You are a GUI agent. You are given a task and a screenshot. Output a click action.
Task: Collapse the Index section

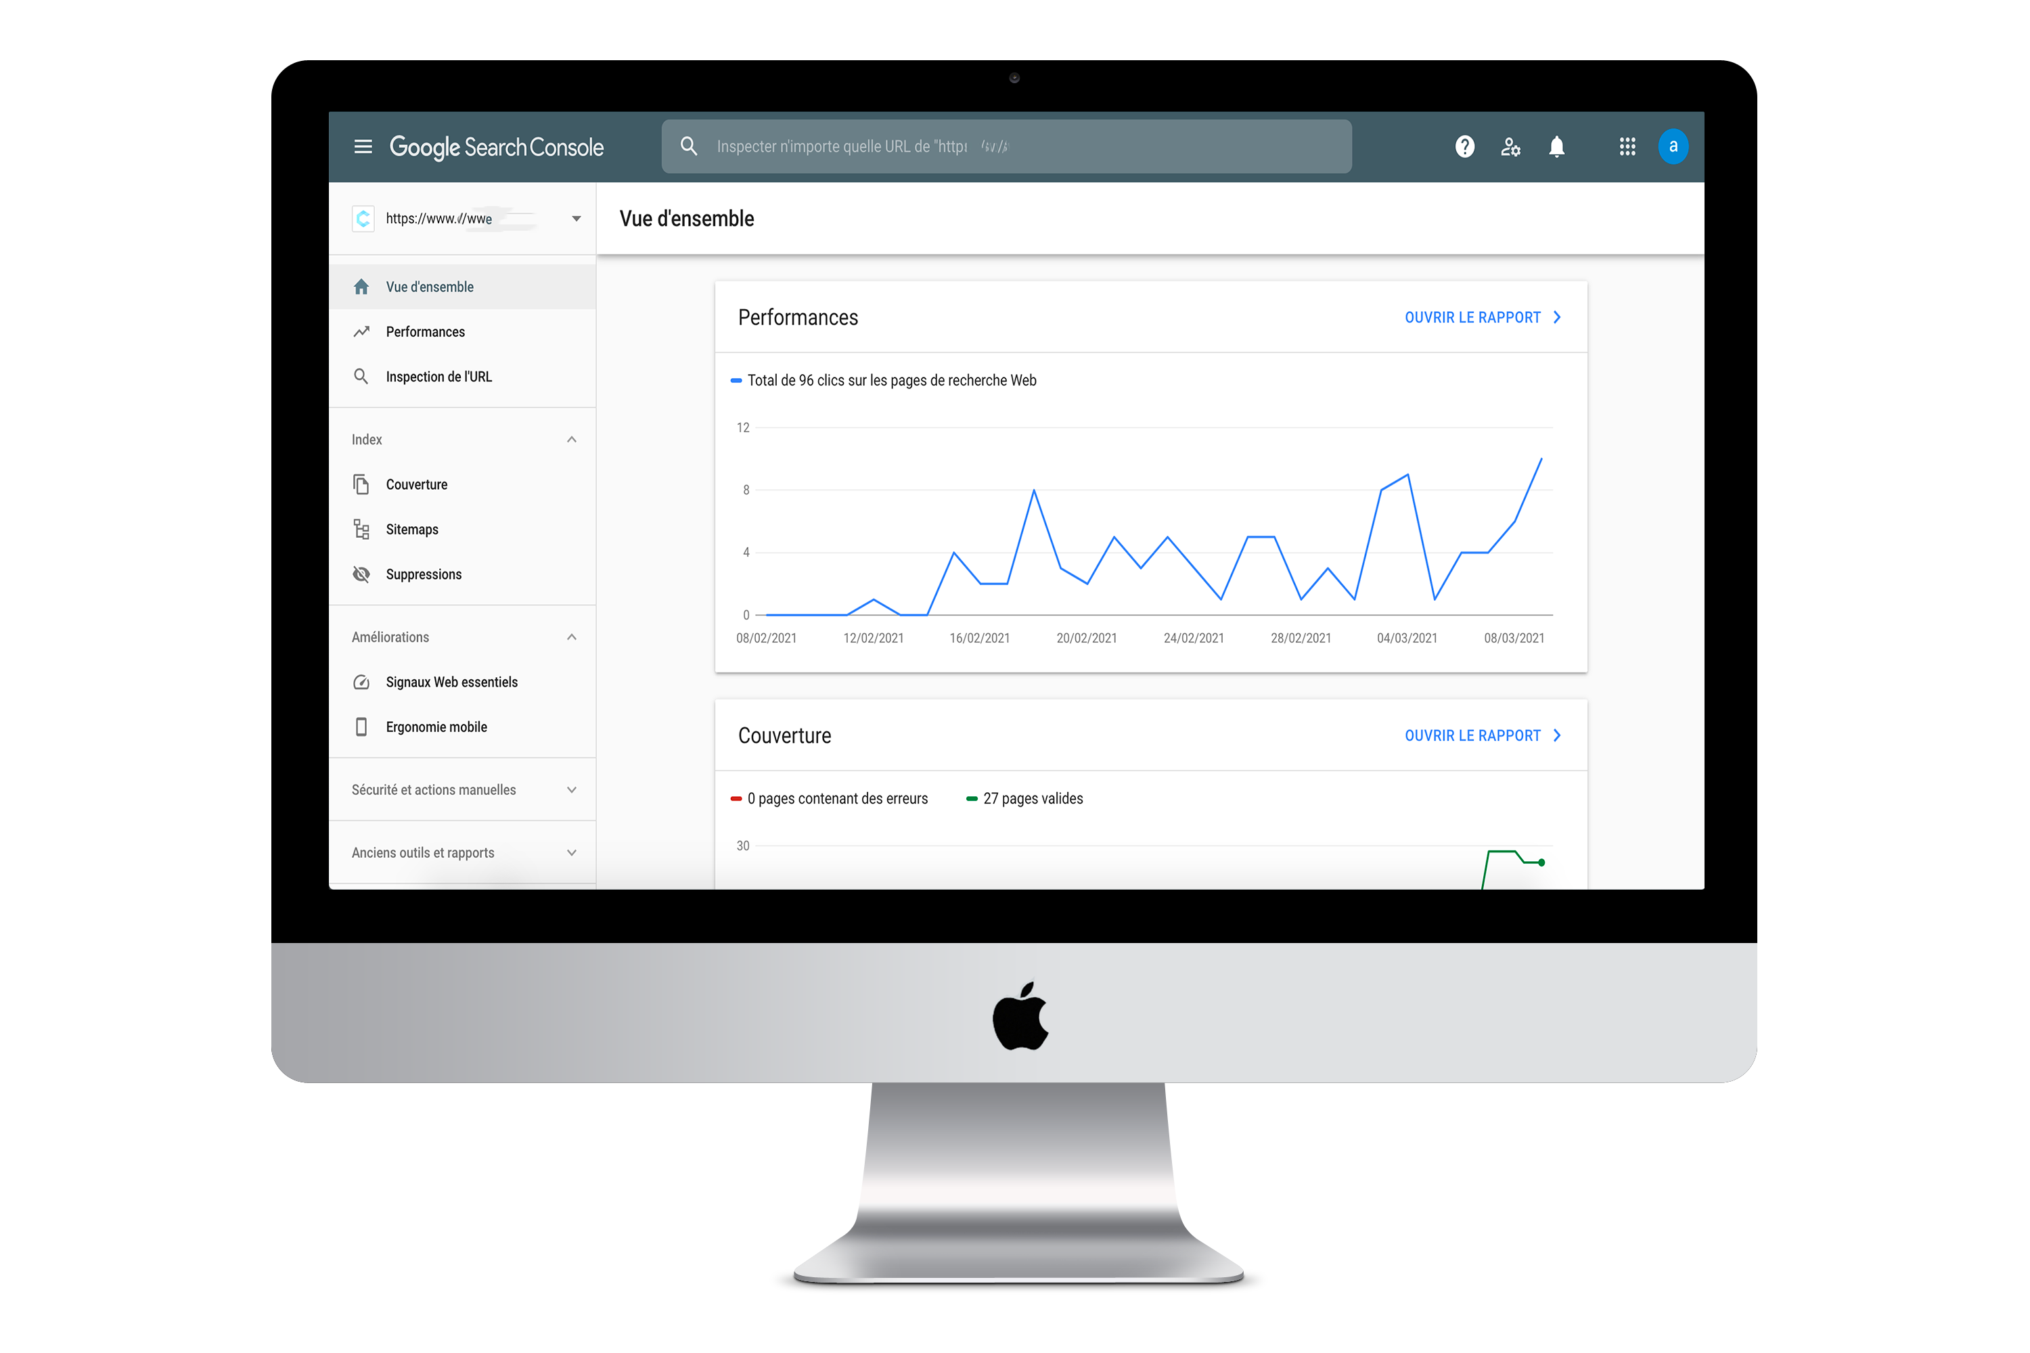click(x=572, y=440)
